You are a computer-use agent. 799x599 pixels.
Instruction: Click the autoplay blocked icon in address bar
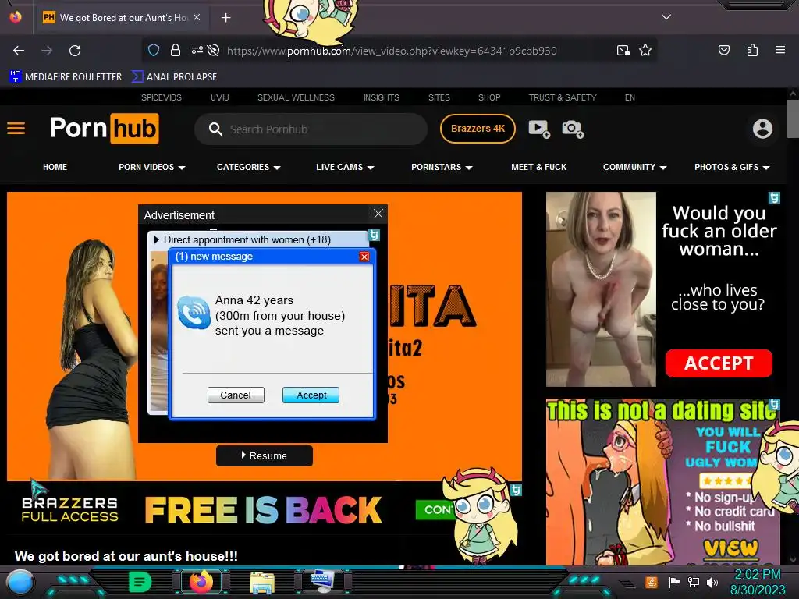pyautogui.click(x=214, y=50)
